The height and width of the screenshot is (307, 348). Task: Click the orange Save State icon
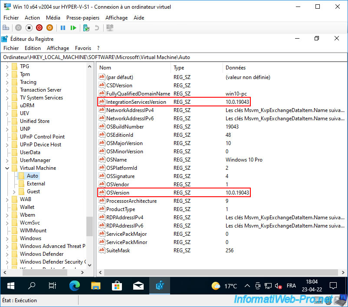tap(50, 28)
